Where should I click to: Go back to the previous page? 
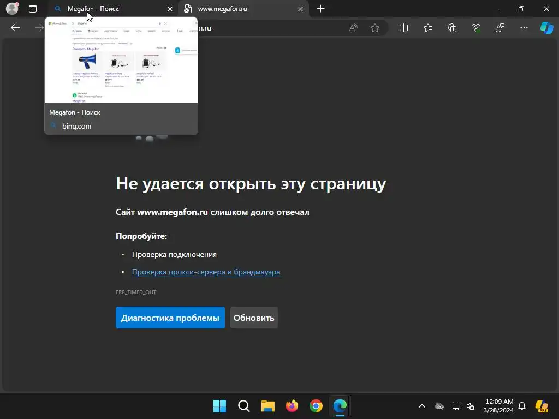(x=15, y=28)
